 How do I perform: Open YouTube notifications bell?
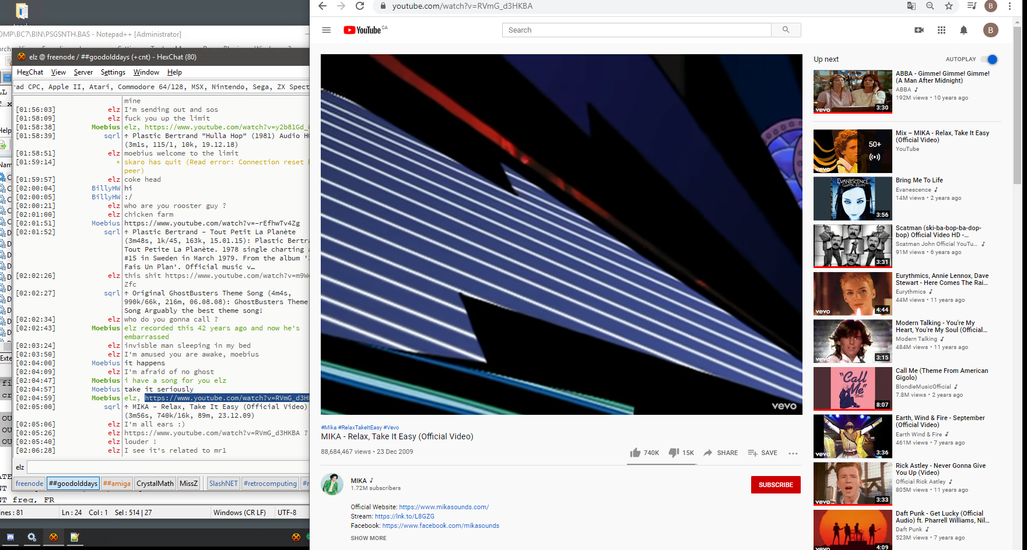coord(963,30)
